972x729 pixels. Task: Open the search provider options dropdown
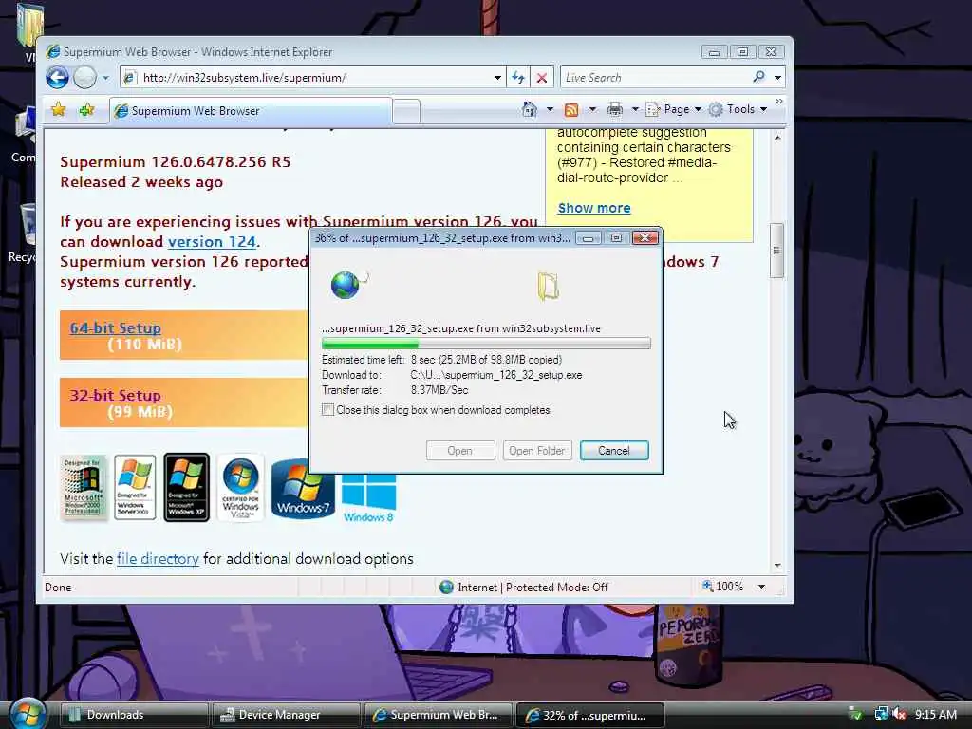(778, 78)
